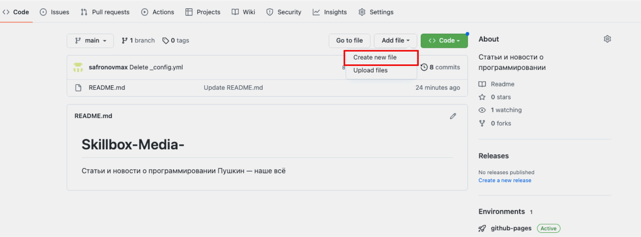Click the branch icon beside 1 branch
The image size is (641, 237).
[124, 41]
